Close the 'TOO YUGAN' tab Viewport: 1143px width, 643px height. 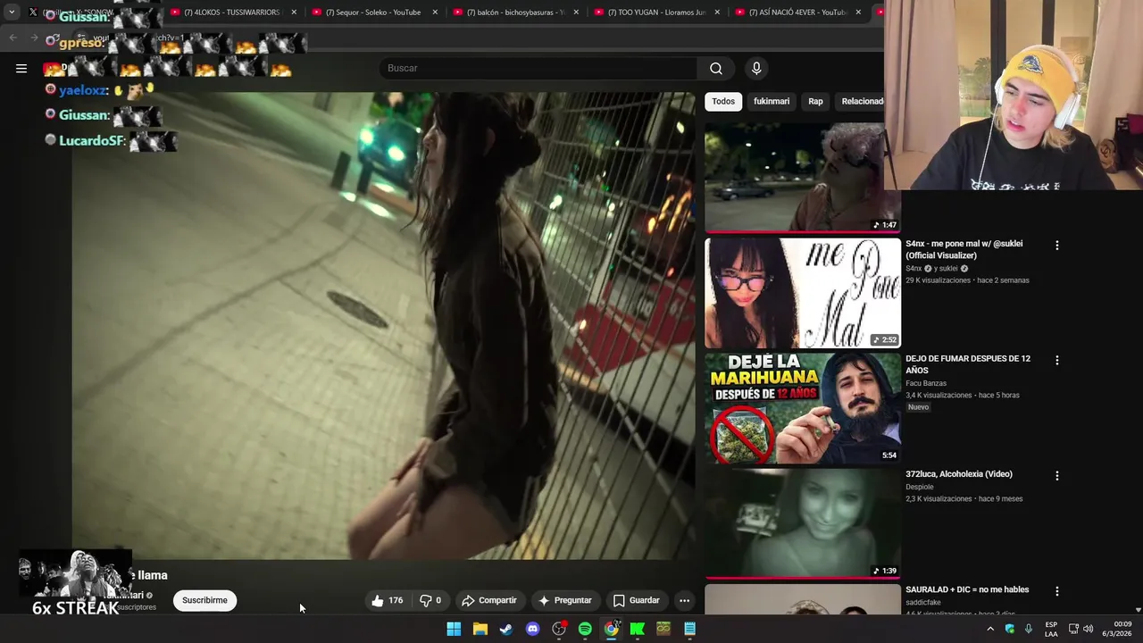pyautogui.click(x=717, y=13)
